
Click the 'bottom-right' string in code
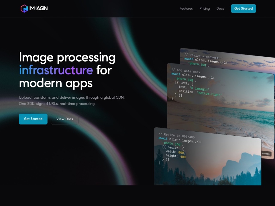[209, 94]
